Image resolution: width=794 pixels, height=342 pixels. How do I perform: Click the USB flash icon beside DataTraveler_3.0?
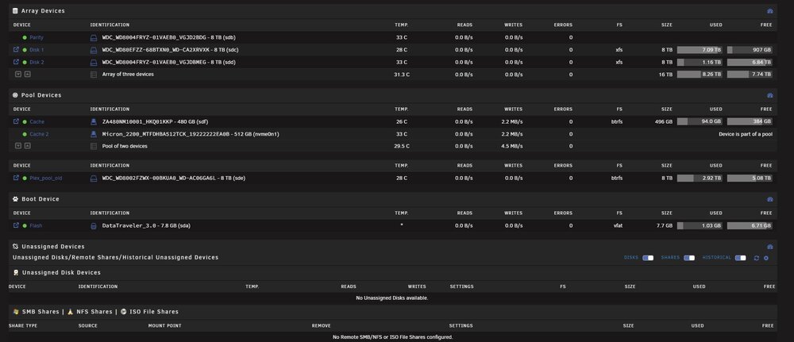click(x=93, y=225)
